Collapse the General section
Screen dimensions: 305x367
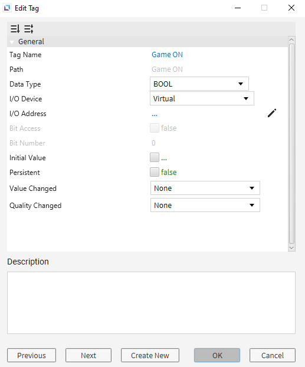coord(12,42)
